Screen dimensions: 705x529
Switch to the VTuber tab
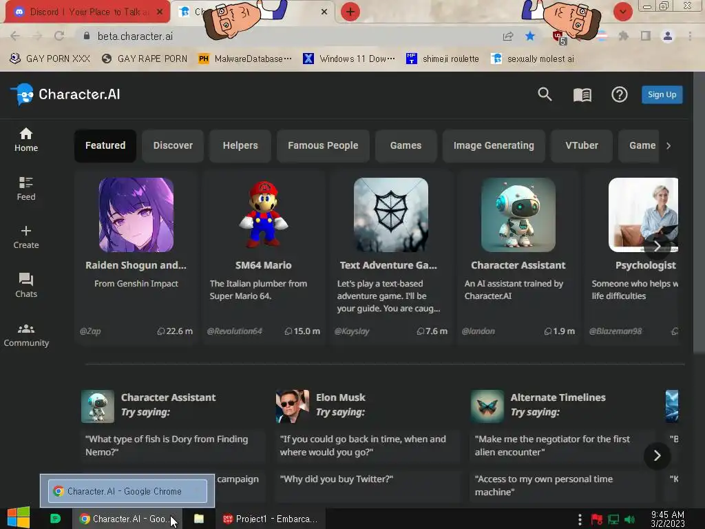tap(581, 146)
